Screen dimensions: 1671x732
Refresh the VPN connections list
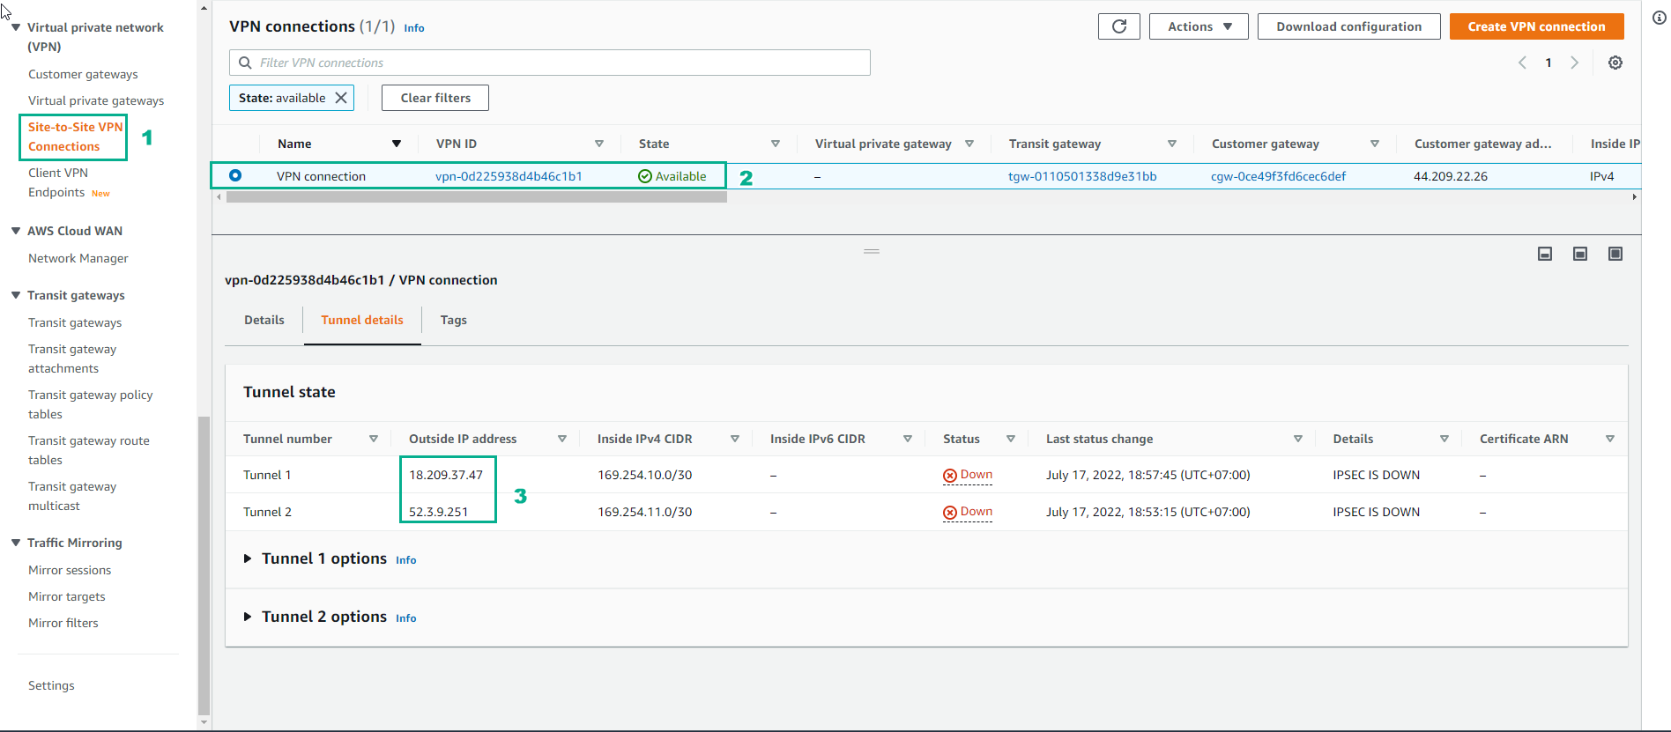pyautogui.click(x=1119, y=26)
